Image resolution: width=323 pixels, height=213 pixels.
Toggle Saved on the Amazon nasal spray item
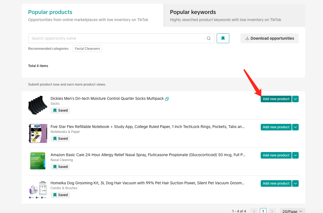(60, 167)
